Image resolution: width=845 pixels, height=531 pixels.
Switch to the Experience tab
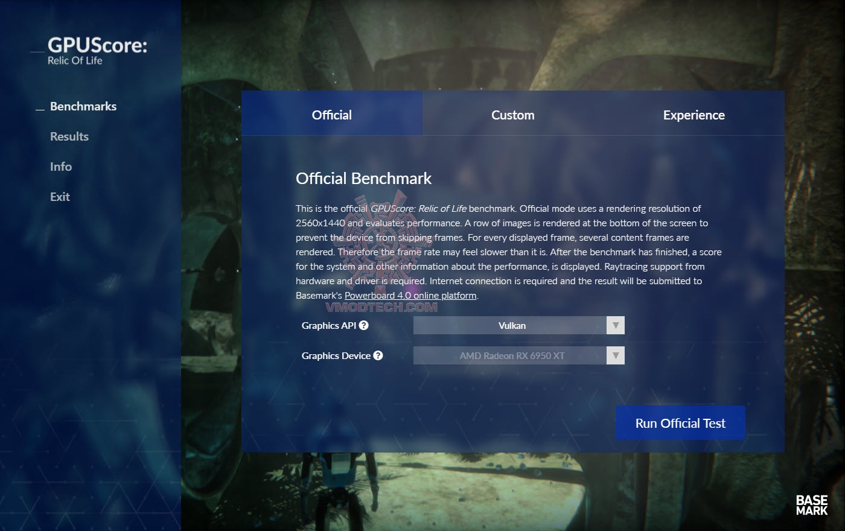point(694,113)
